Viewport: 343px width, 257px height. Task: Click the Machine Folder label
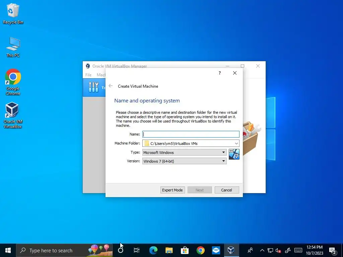coord(127,143)
